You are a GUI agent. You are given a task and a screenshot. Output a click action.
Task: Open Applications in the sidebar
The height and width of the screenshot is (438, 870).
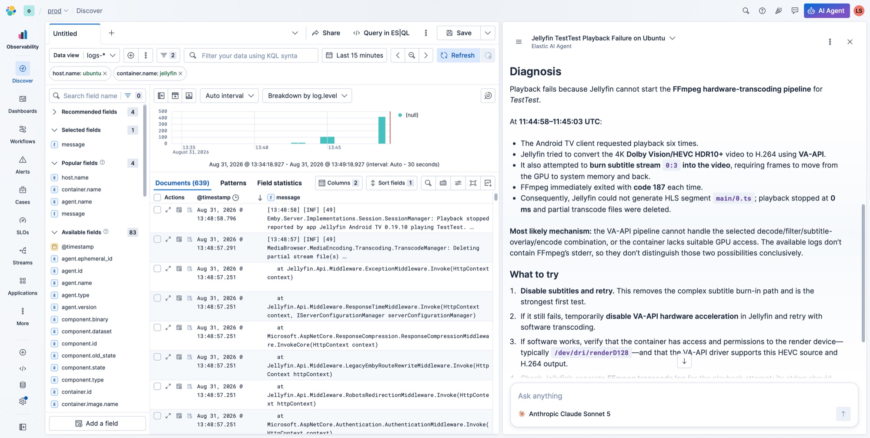click(23, 287)
